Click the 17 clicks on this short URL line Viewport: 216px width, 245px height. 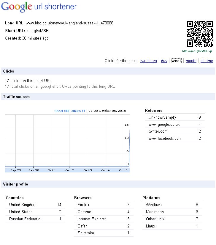[28, 81]
